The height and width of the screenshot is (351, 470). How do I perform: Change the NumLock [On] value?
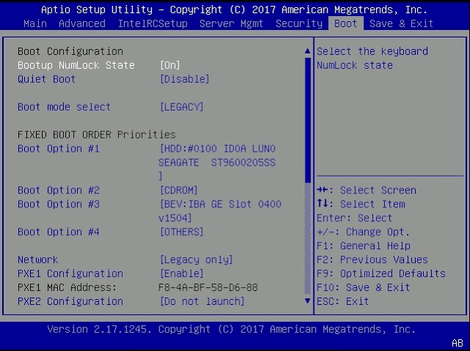(170, 65)
